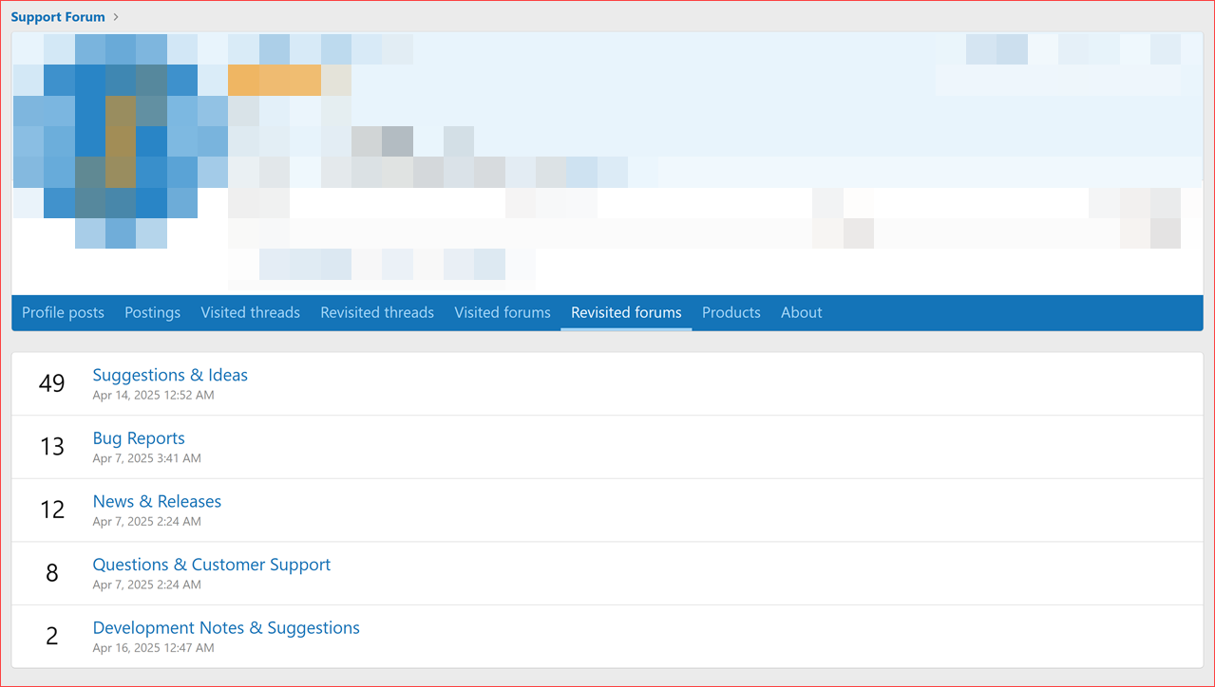Open the Bug Reports forum
This screenshot has height=687, width=1215.
click(139, 437)
